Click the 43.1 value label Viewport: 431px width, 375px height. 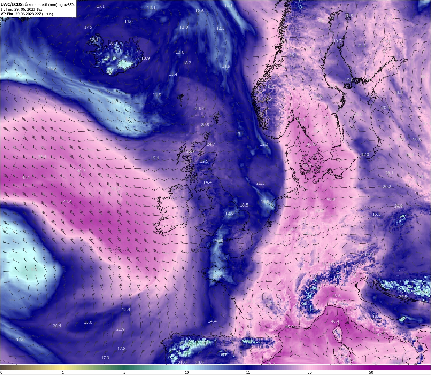tap(26, 177)
